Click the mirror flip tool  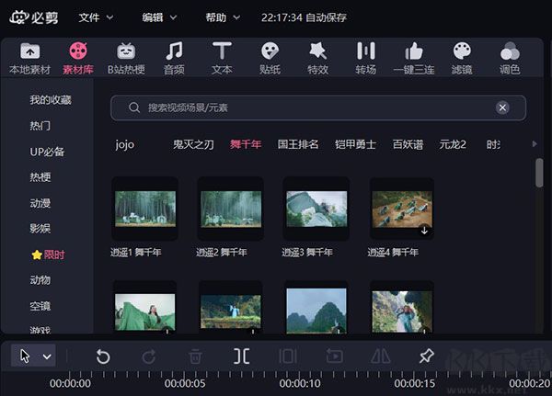tap(381, 356)
